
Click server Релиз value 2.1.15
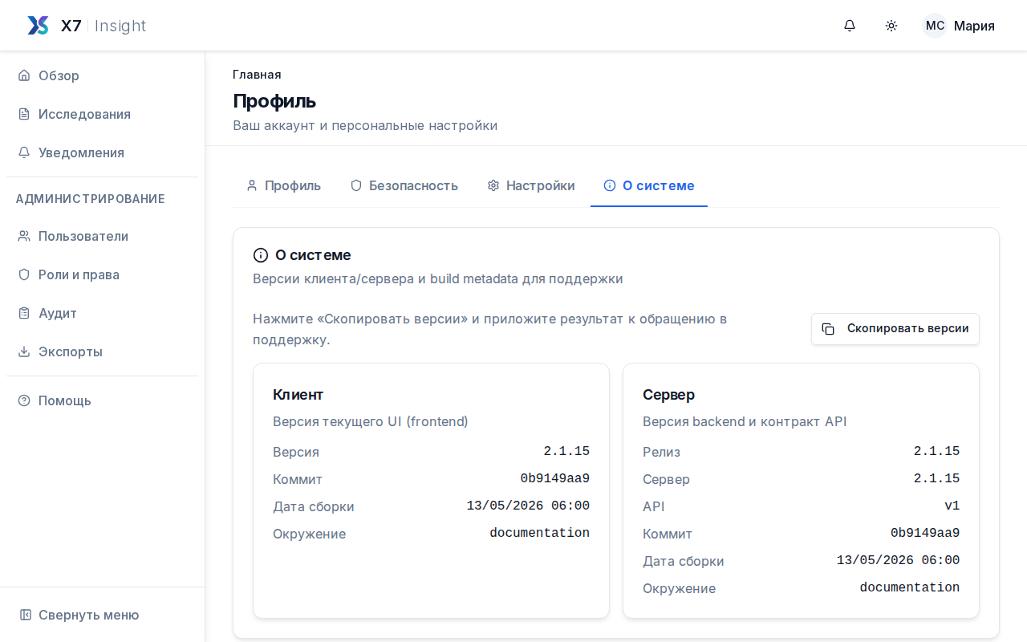pyautogui.click(x=936, y=451)
